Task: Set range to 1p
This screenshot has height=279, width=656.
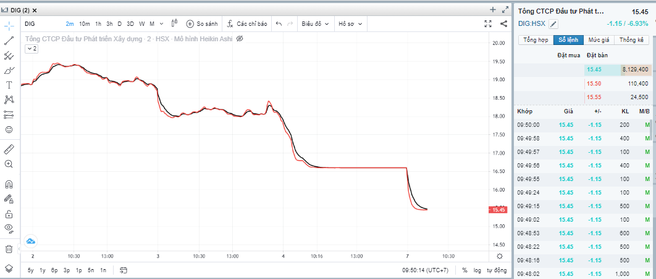Action: click(x=78, y=270)
